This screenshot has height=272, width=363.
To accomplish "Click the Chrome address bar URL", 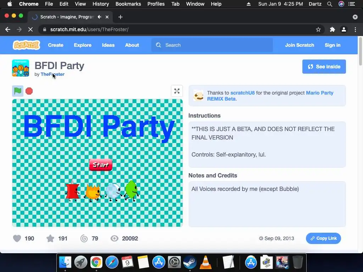I will pos(89,29).
